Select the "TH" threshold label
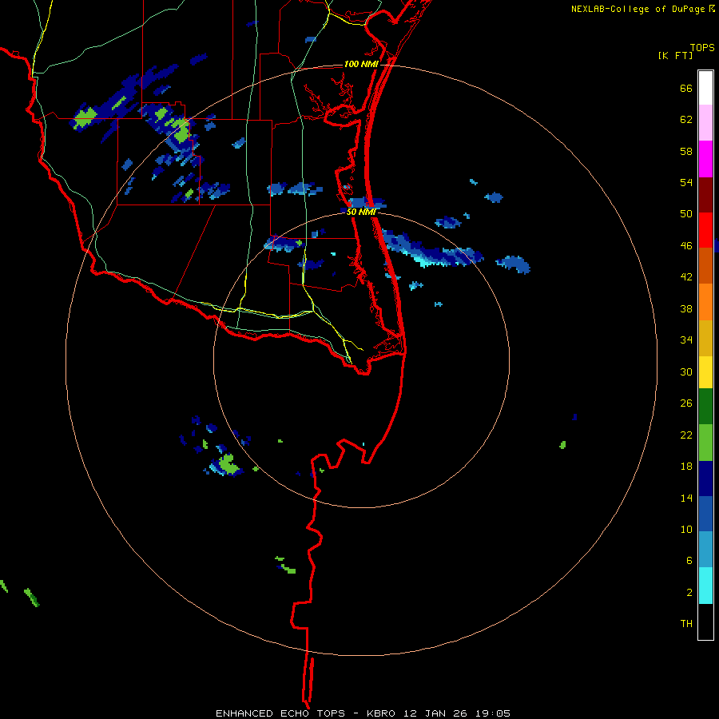Image resolution: width=719 pixels, height=719 pixels. 686,624
